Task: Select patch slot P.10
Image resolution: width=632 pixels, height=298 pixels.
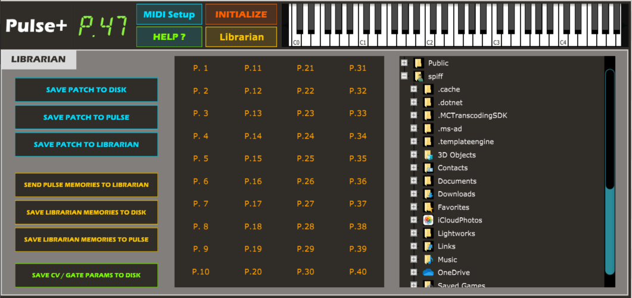Action: tap(201, 272)
